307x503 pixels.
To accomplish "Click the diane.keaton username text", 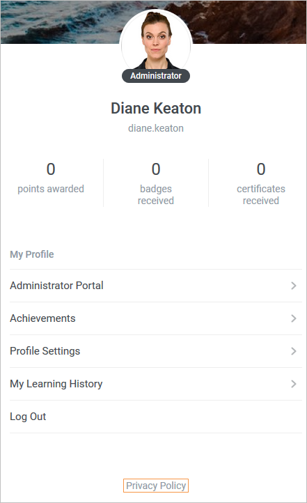I will (156, 128).
